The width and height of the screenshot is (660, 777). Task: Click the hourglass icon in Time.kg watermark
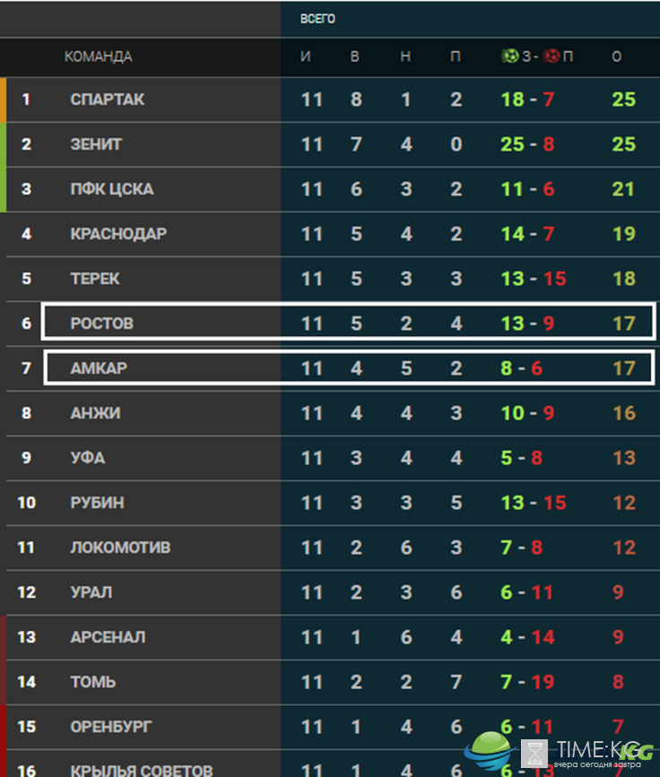click(x=534, y=753)
